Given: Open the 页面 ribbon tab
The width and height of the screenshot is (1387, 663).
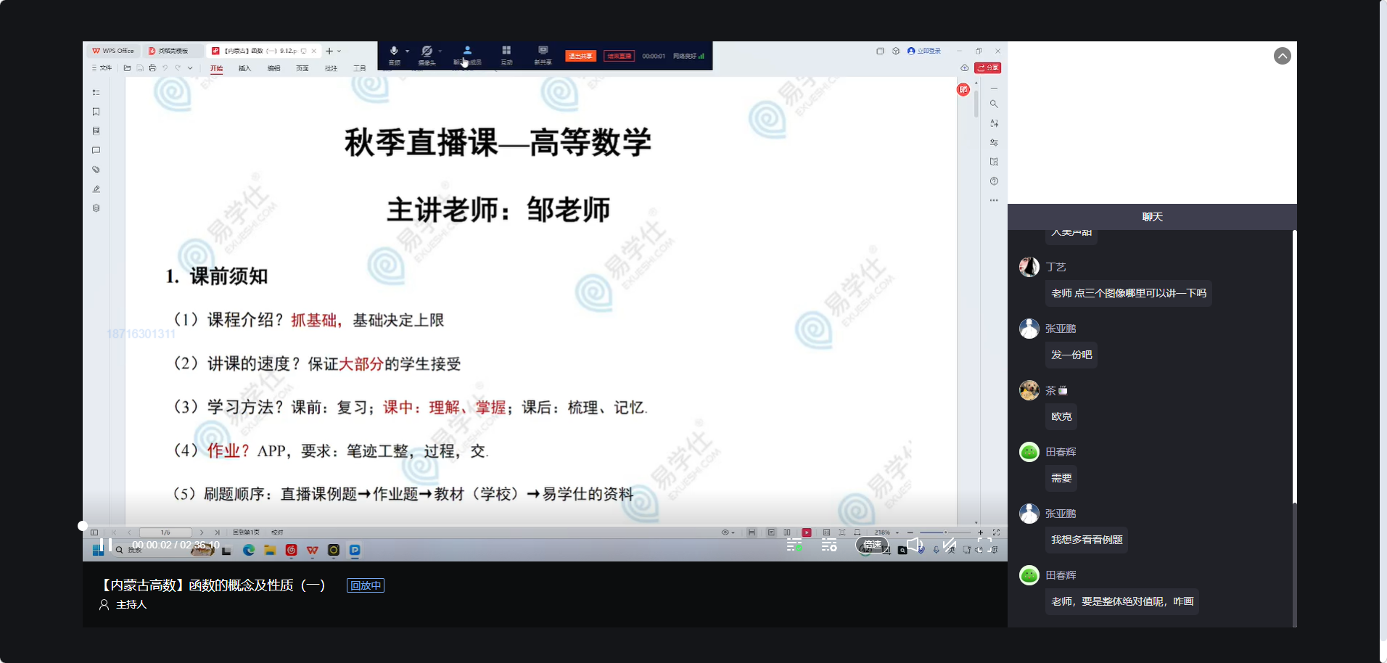Looking at the screenshot, I should [302, 68].
